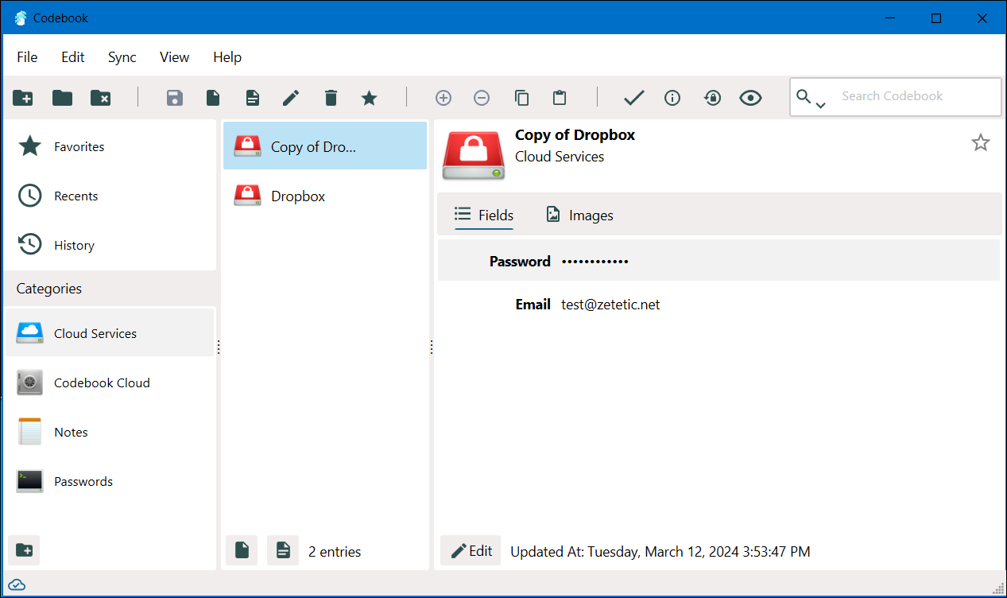Click the cloud sync status icon
Viewport: 1007px width, 598px height.
pos(17,585)
